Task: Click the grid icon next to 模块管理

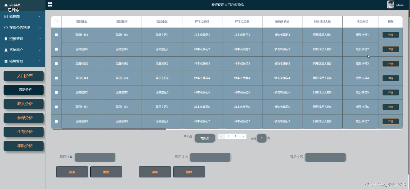Action: click(x=6, y=61)
